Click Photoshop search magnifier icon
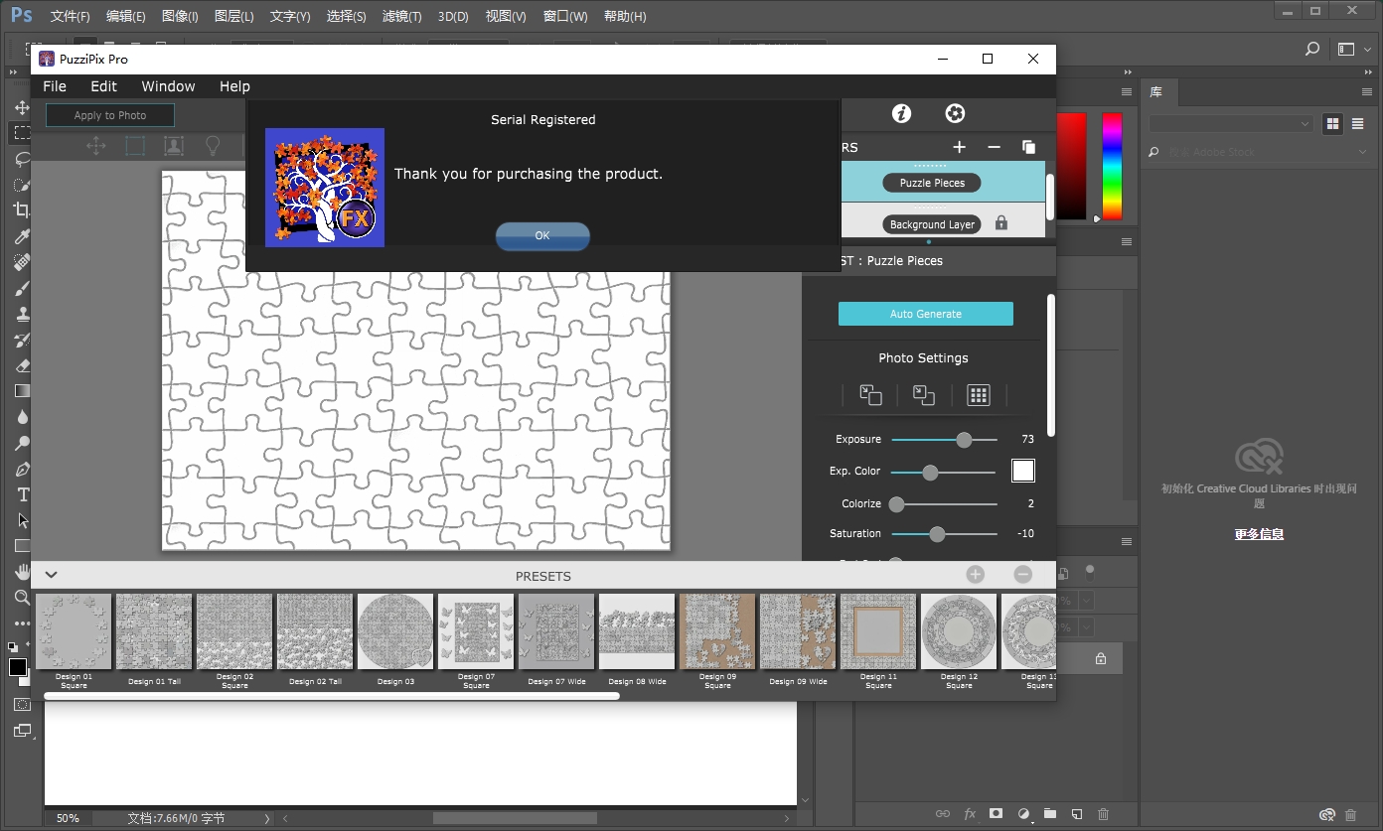The width and height of the screenshot is (1383, 831). point(1312,49)
